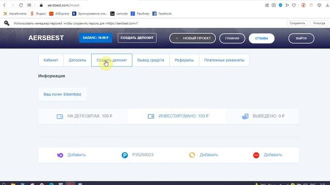Open the Вывод средств tab

tap(151, 60)
